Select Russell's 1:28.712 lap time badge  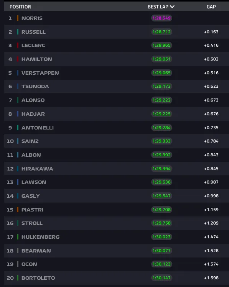coord(161,32)
